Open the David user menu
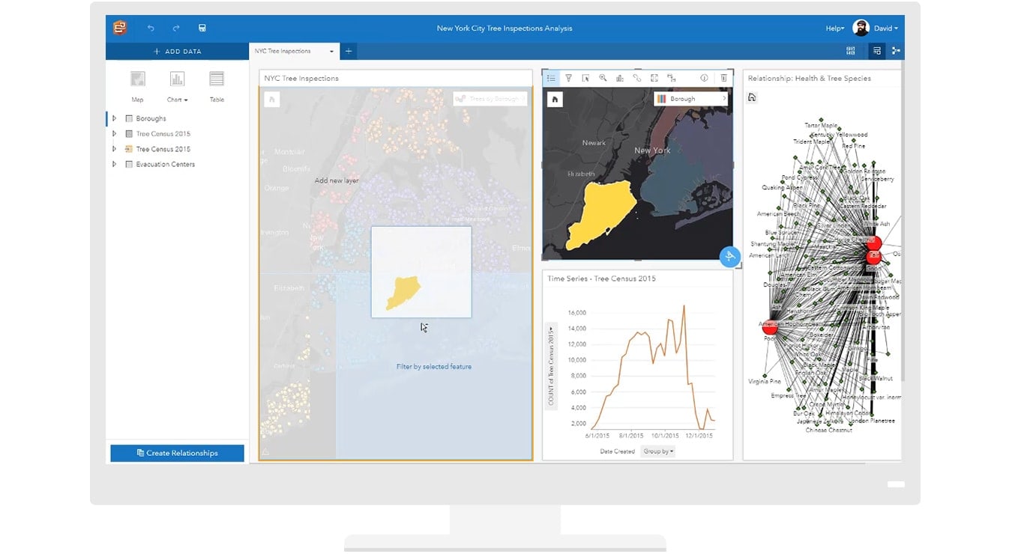Image resolution: width=1012 pixels, height=554 pixels. click(x=885, y=28)
